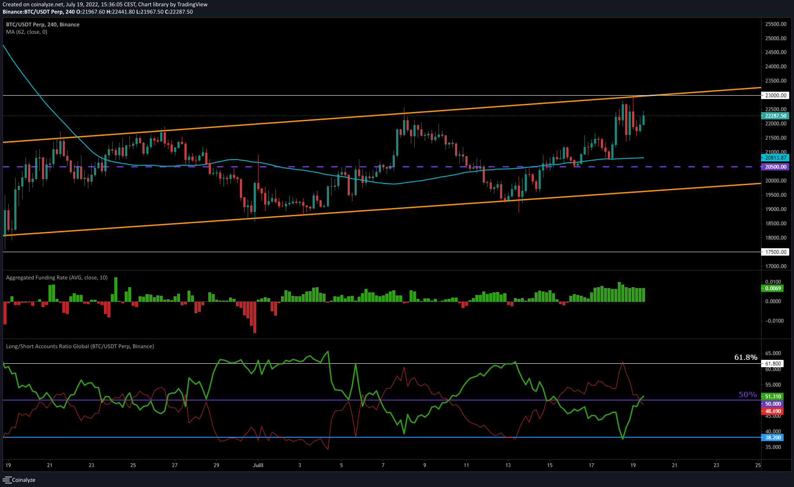
Task: Click the white 23000.00 resistance label
Action: [x=775, y=96]
